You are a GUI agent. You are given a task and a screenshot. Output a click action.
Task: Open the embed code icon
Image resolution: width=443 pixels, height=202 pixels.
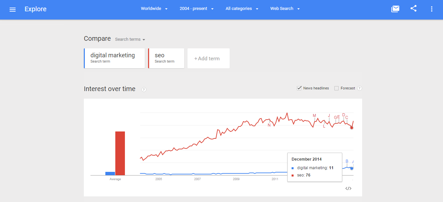(x=348, y=188)
